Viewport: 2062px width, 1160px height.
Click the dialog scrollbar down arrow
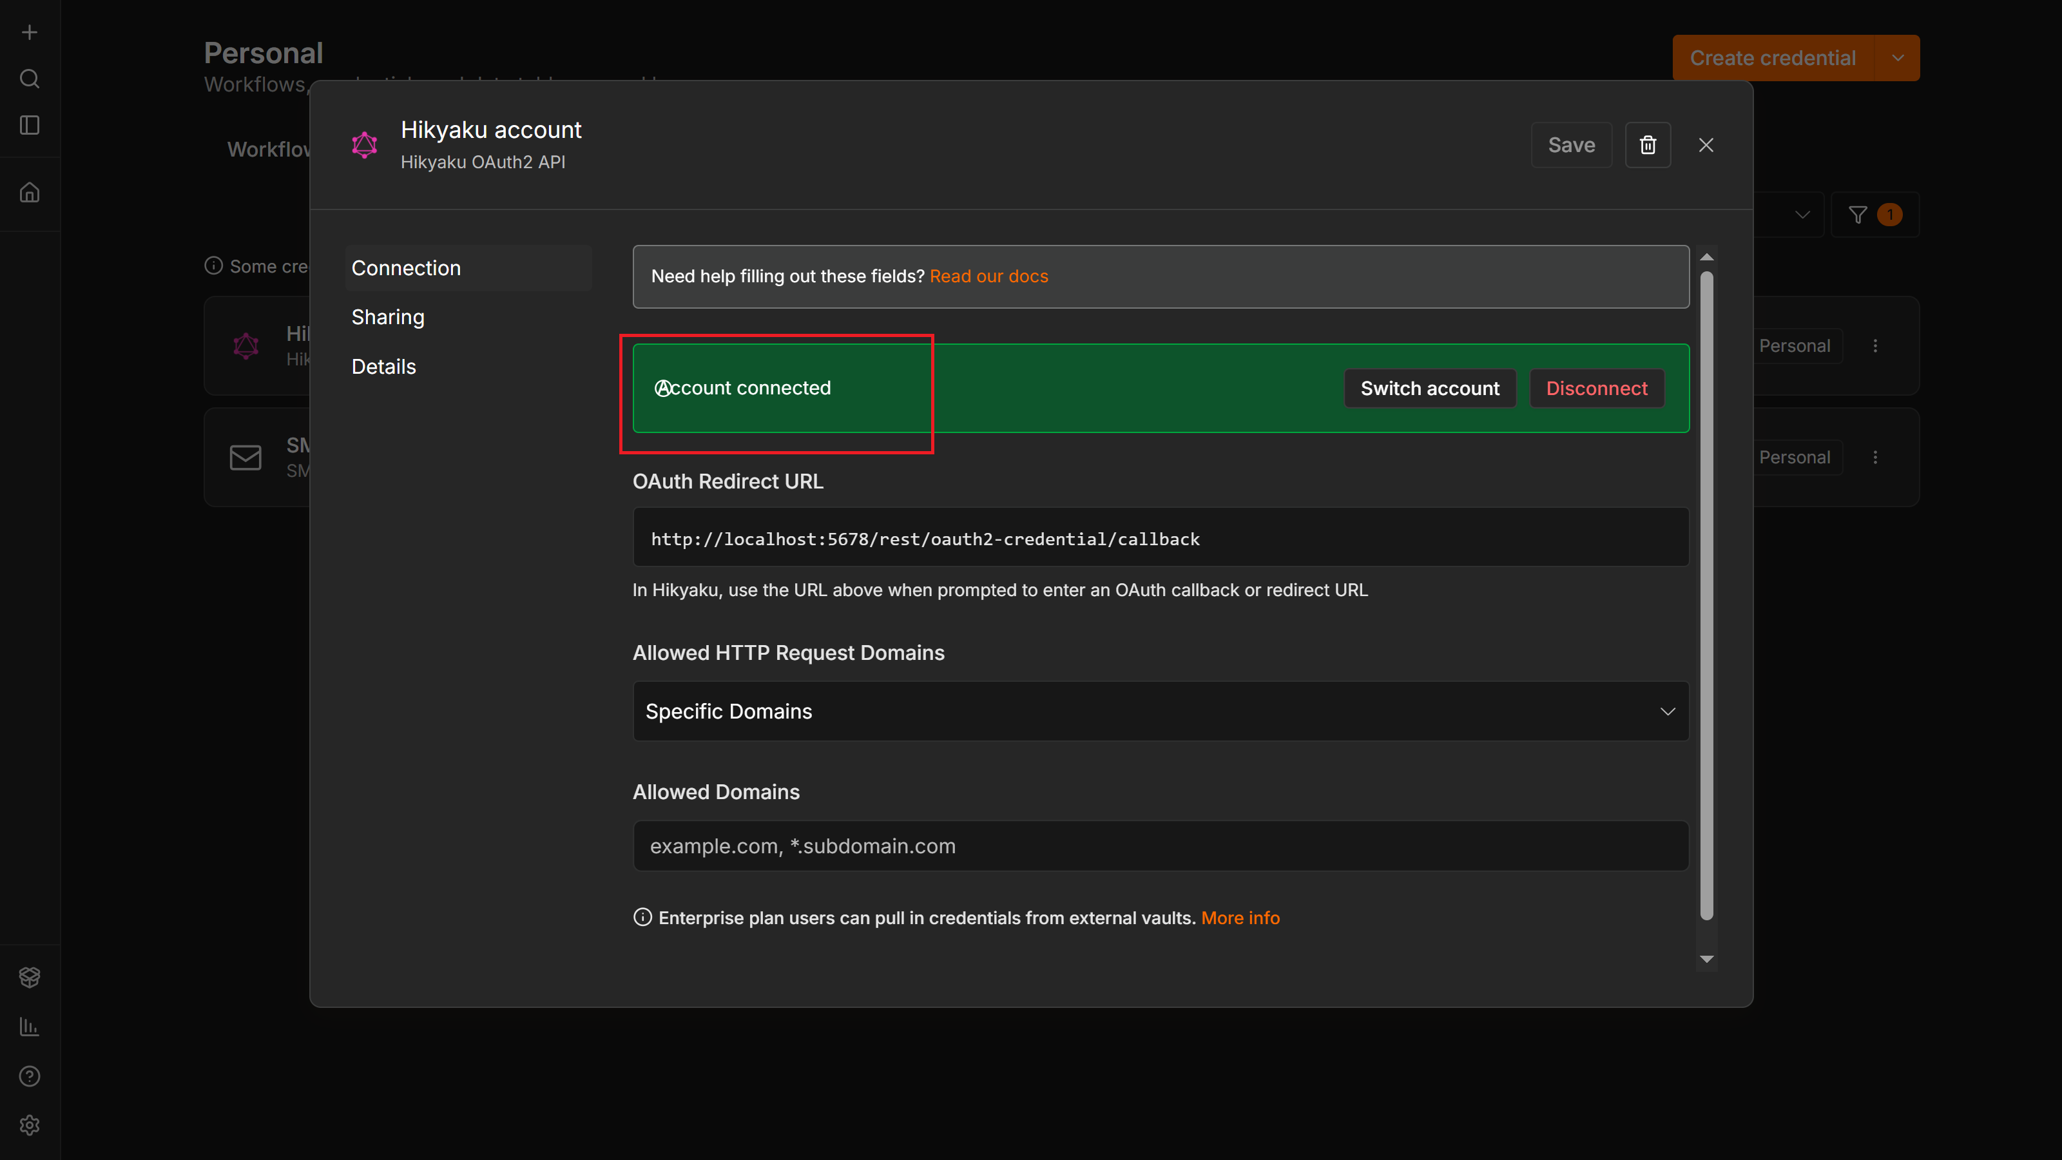point(1706,959)
